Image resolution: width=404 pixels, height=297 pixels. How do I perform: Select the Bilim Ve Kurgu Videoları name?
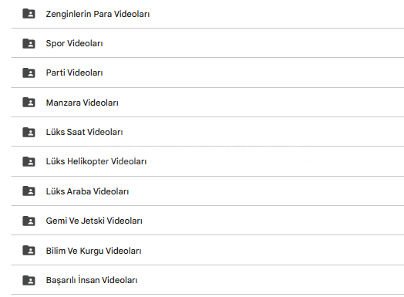93,251
